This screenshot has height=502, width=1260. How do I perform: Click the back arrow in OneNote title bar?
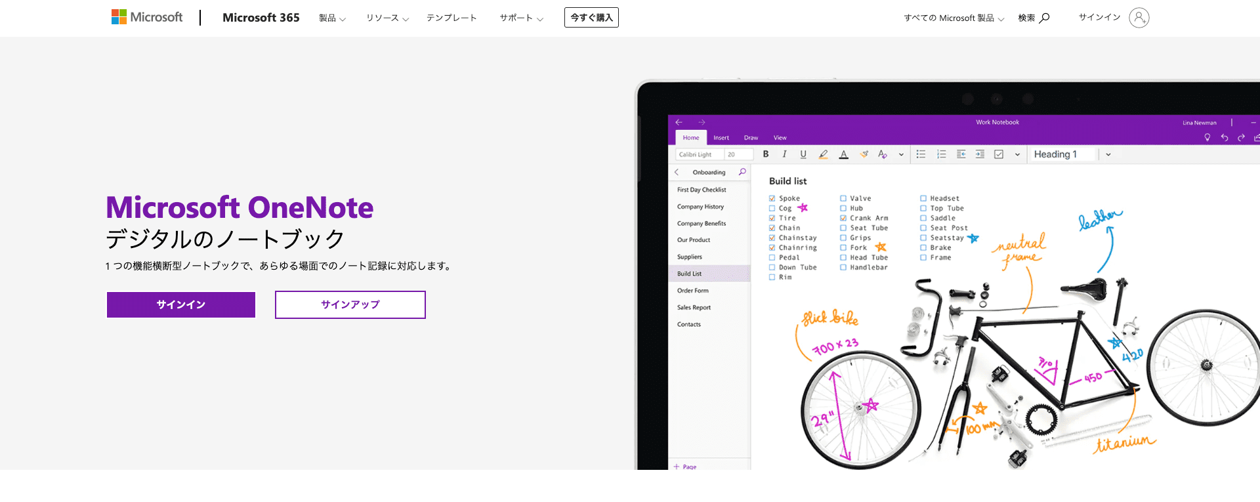coord(679,122)
